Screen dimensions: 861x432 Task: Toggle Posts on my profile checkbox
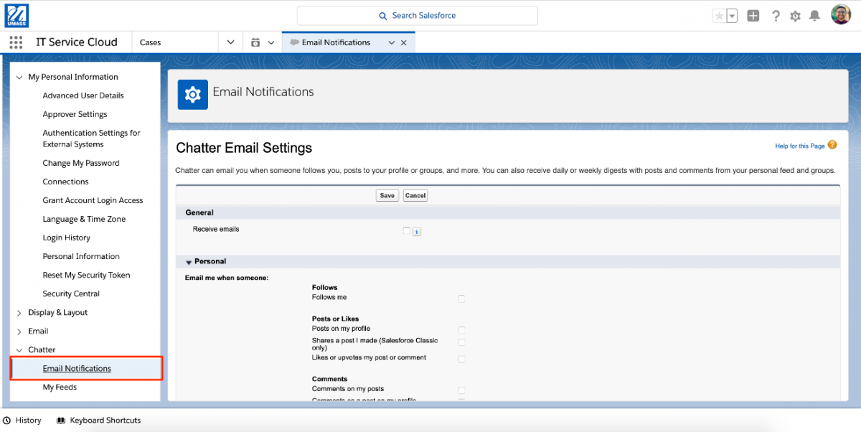(x=461, y=330)
